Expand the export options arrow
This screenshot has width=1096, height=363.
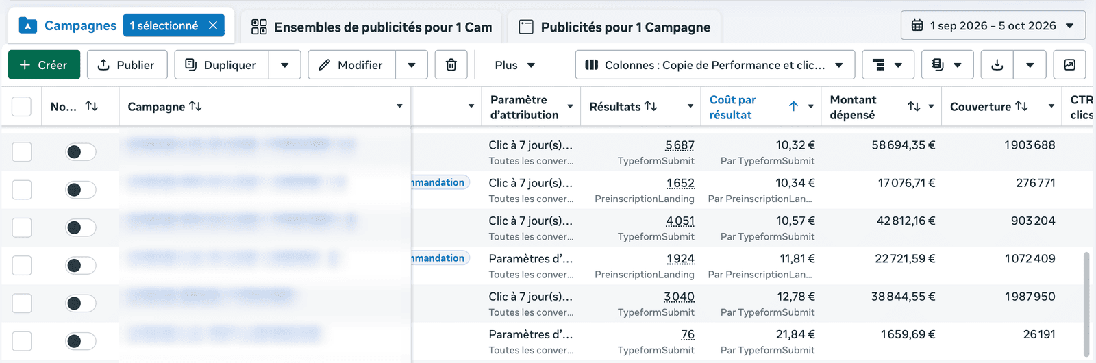click(x=1030, y=65)
